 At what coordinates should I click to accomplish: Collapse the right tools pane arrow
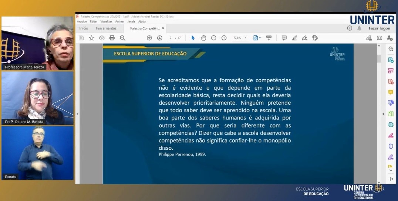[x=383, y=114]
